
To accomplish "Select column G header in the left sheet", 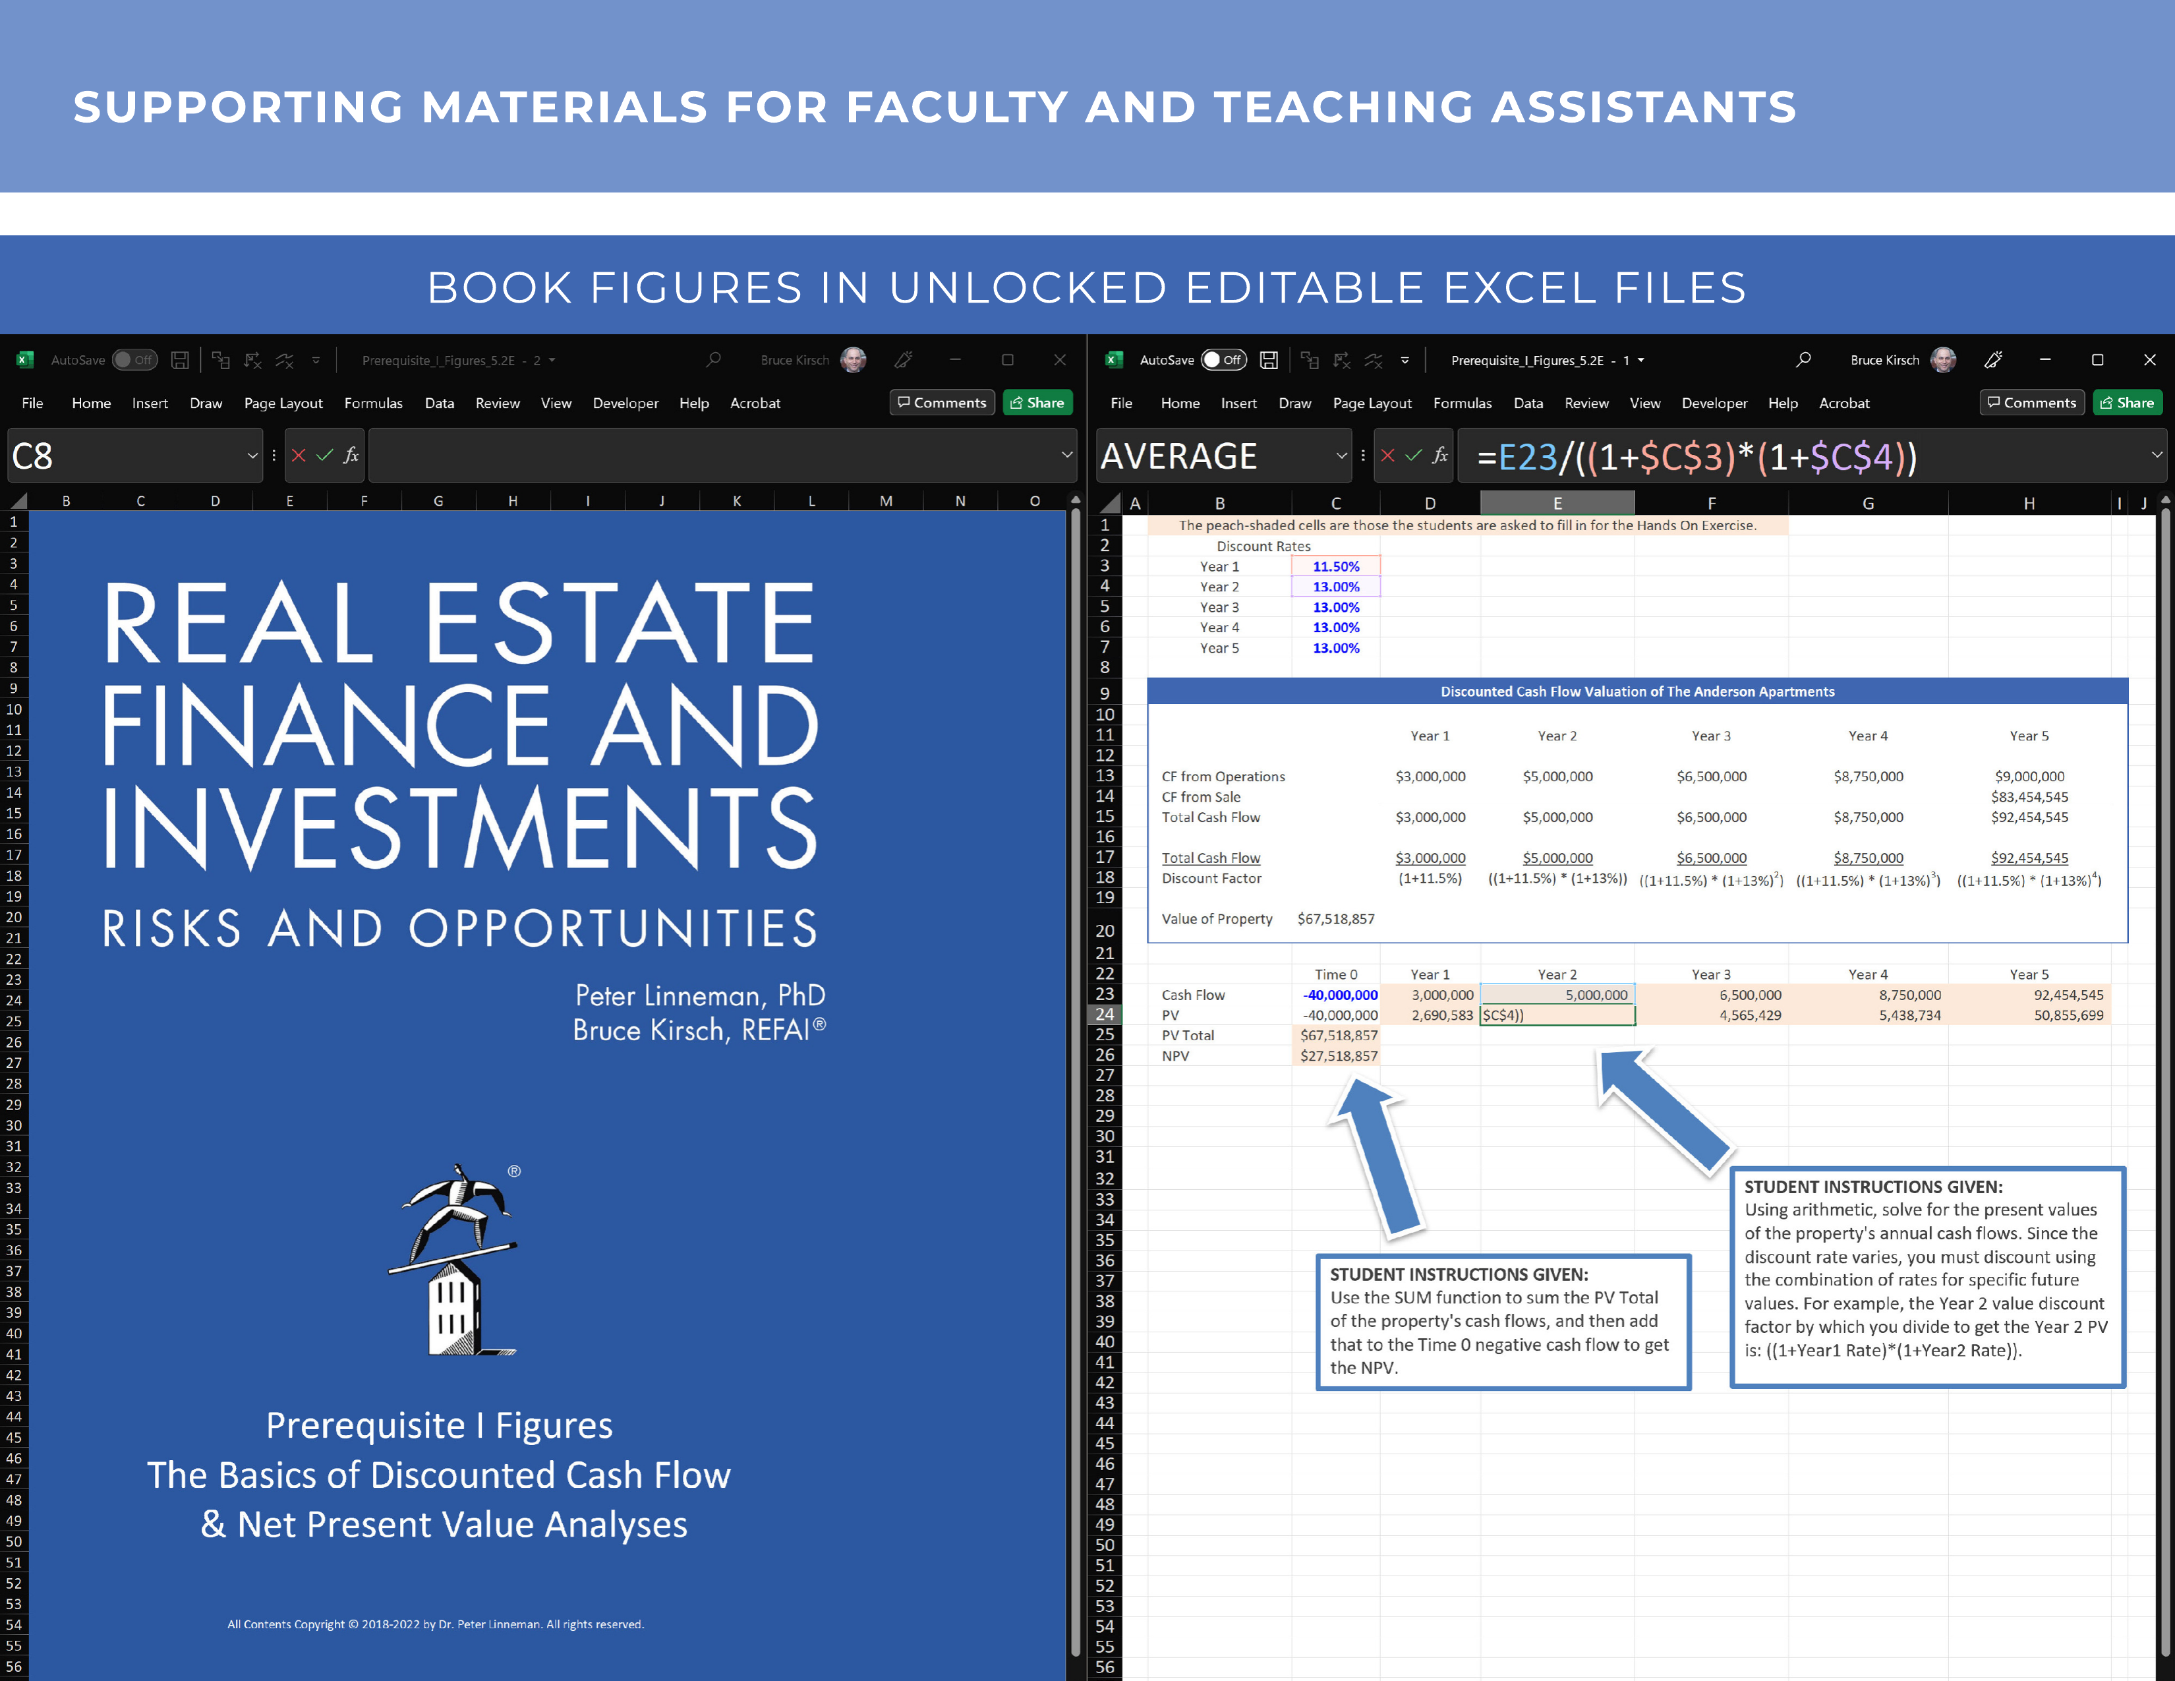I will (x=438, y=501).
